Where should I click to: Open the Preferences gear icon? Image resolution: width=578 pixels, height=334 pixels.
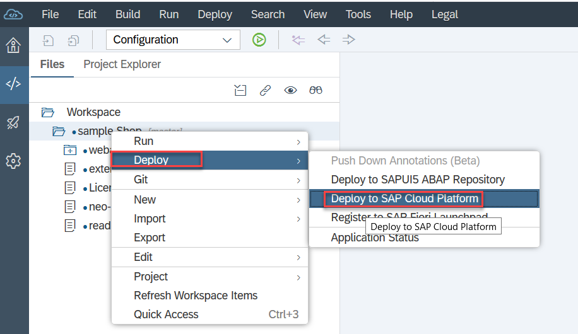pyautogui.click(x=13, y=161)
